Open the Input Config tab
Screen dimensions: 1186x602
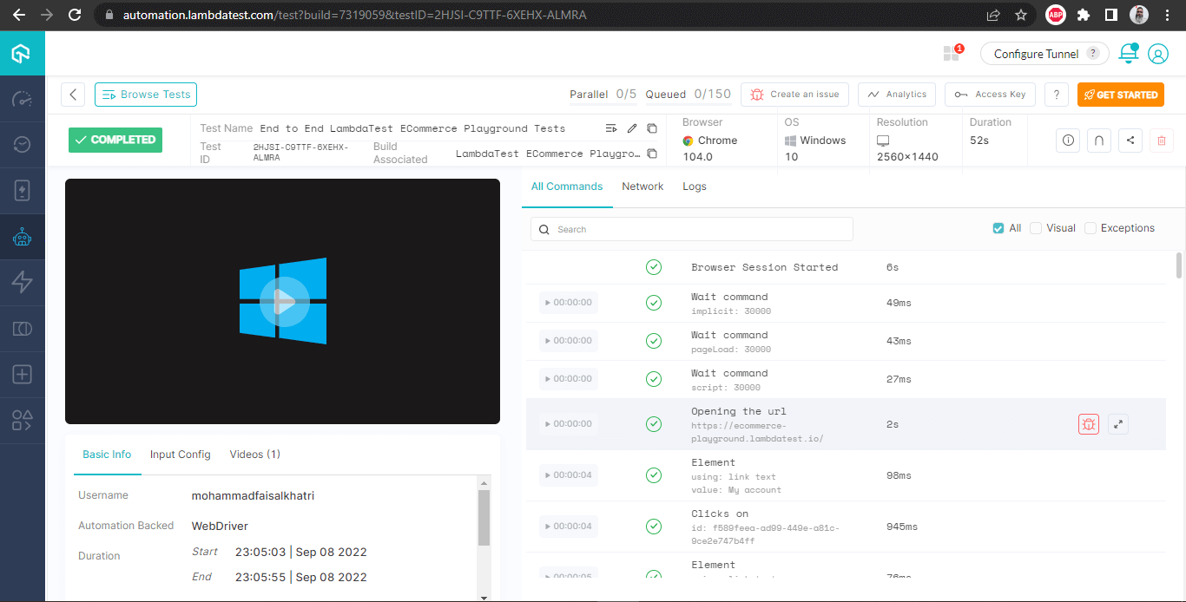180,454
